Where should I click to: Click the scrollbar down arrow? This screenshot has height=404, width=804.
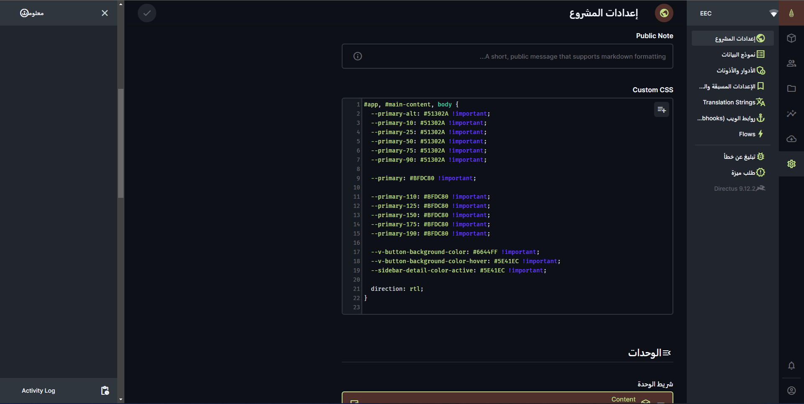[x=121, y=400]
